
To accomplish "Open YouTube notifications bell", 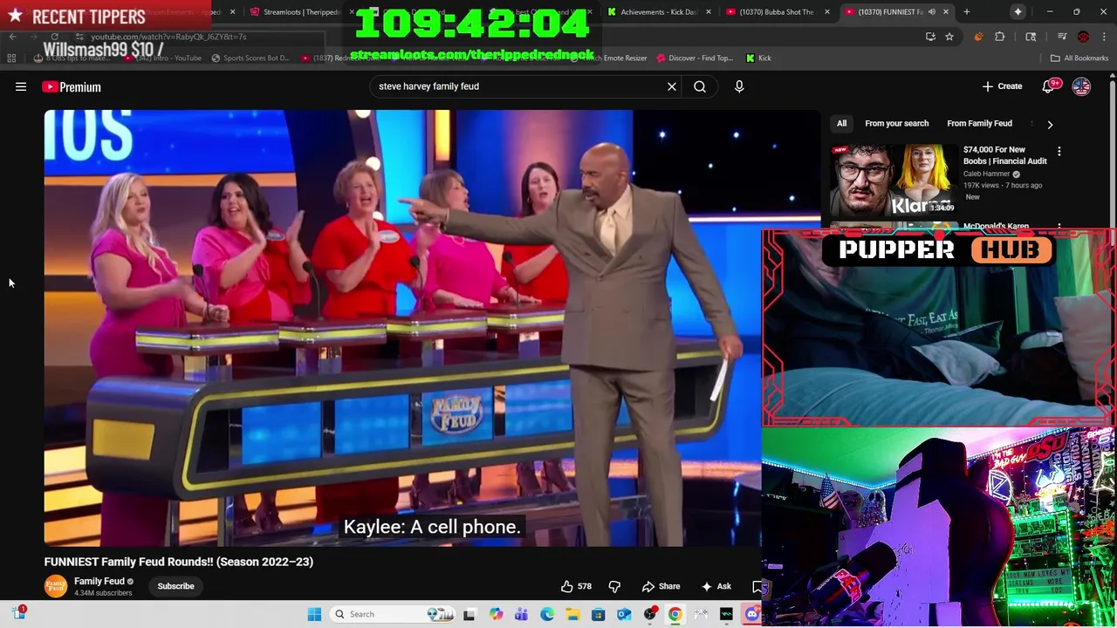I will pyautogui.click(x=1048, y=86).
